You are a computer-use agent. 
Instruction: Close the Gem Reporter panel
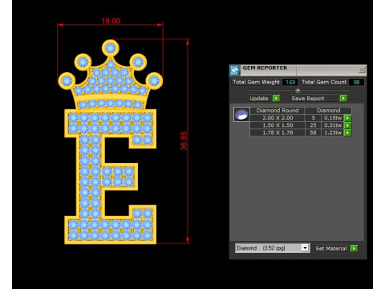pos(362,70)
